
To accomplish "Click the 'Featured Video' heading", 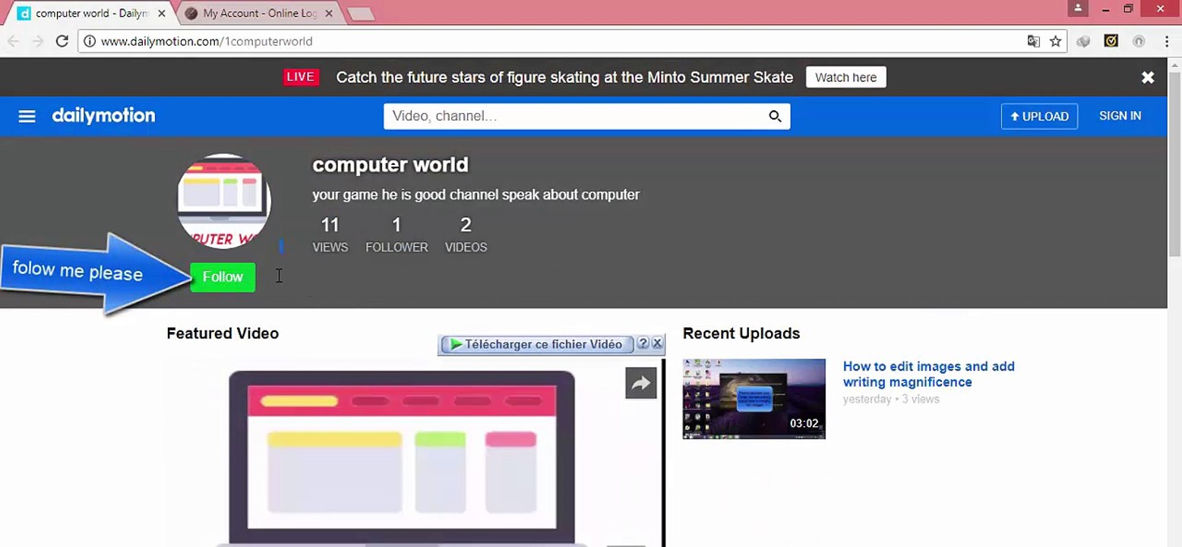I will pos(223,334).
